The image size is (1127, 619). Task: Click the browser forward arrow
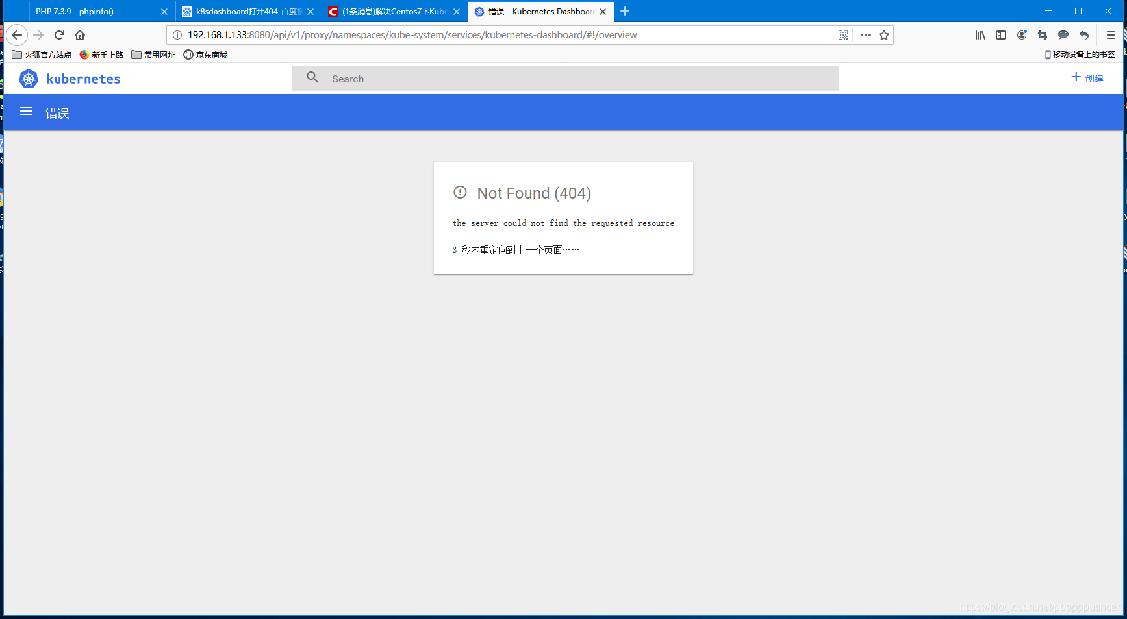click(38, 35)
